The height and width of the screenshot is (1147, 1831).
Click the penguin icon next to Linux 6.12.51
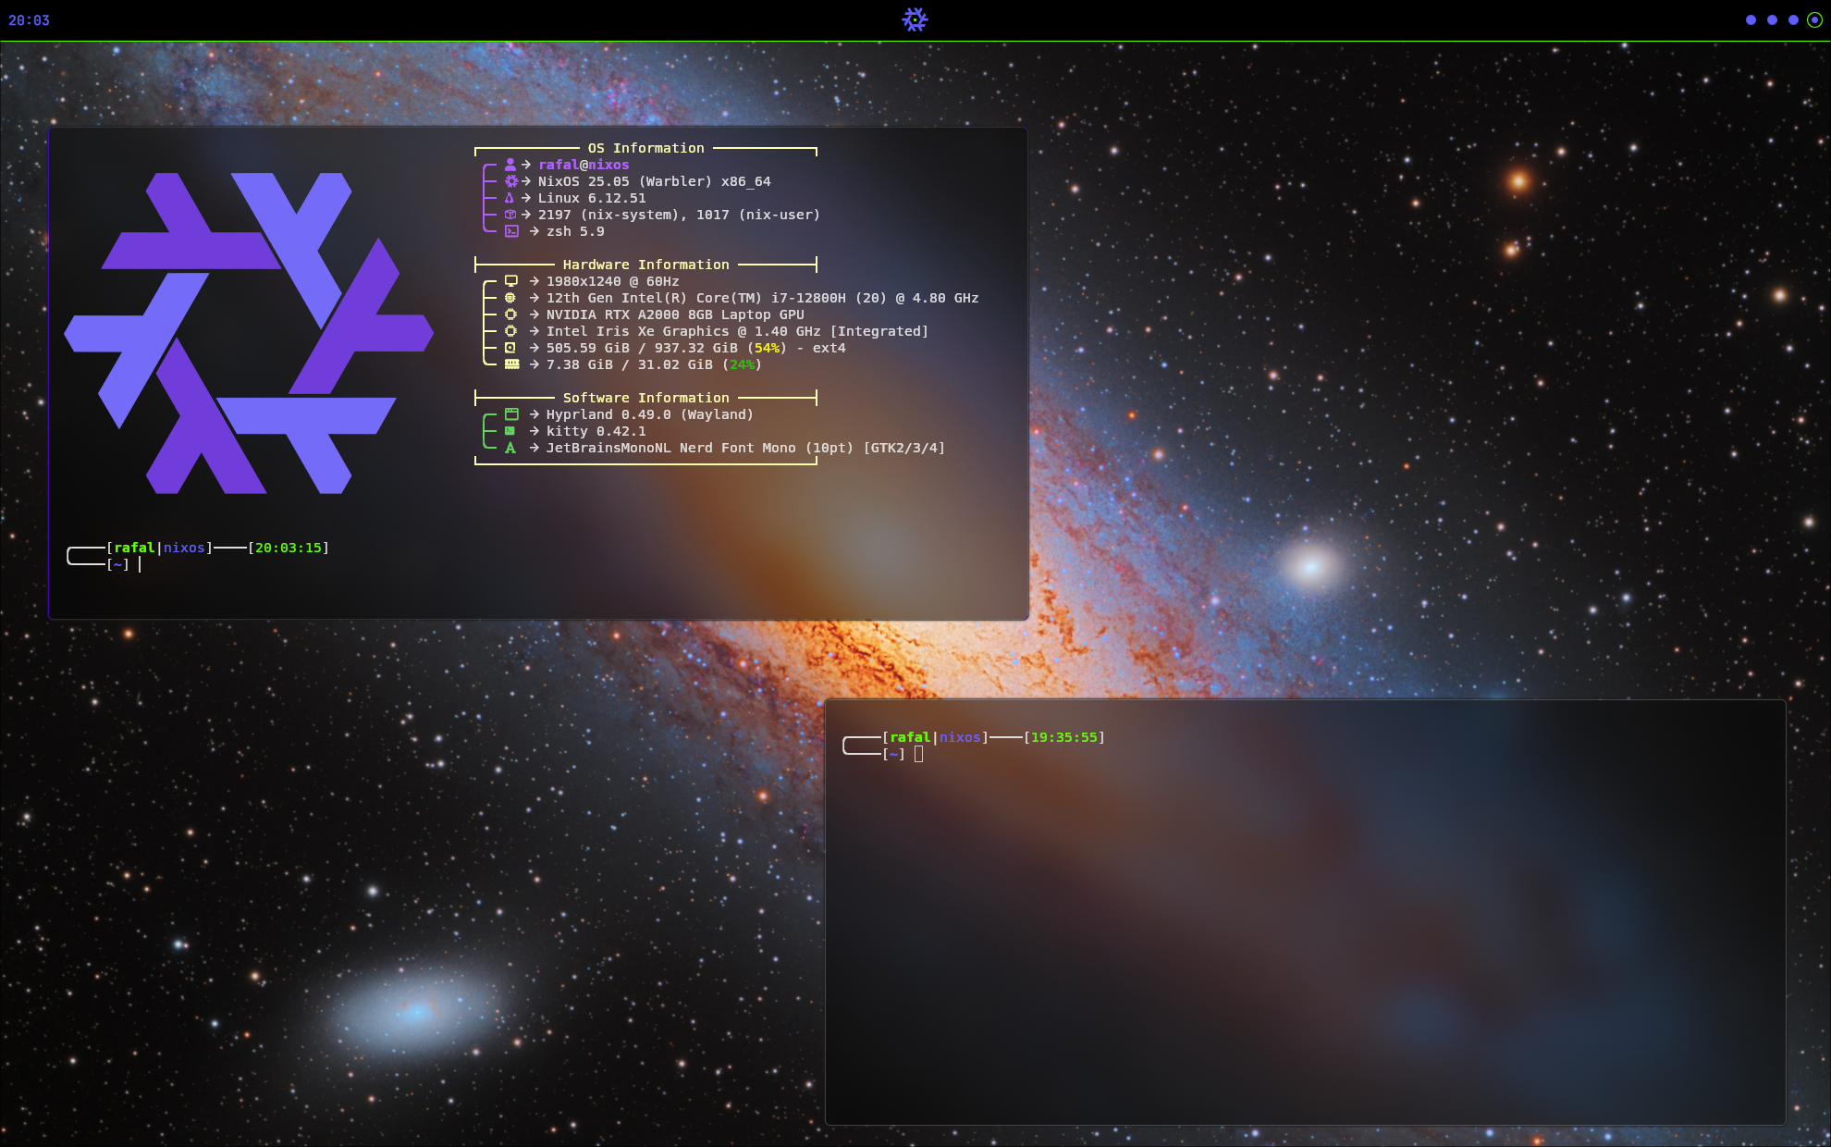pos(510,198)
